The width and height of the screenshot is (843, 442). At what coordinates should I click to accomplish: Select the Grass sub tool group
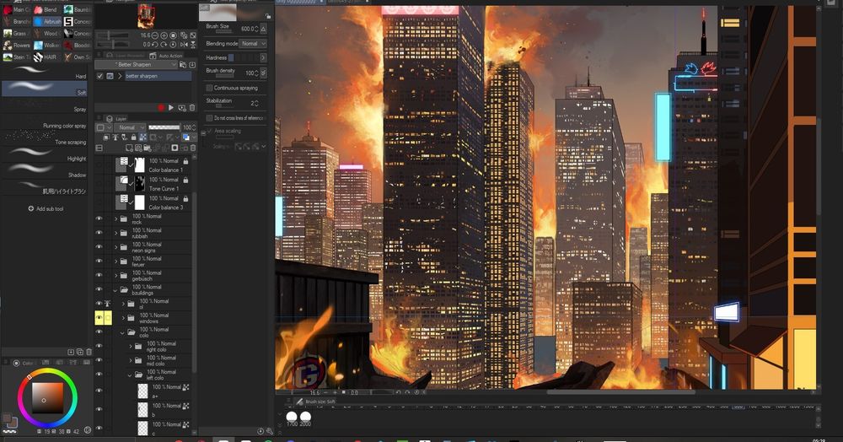(x=15, y=34)
